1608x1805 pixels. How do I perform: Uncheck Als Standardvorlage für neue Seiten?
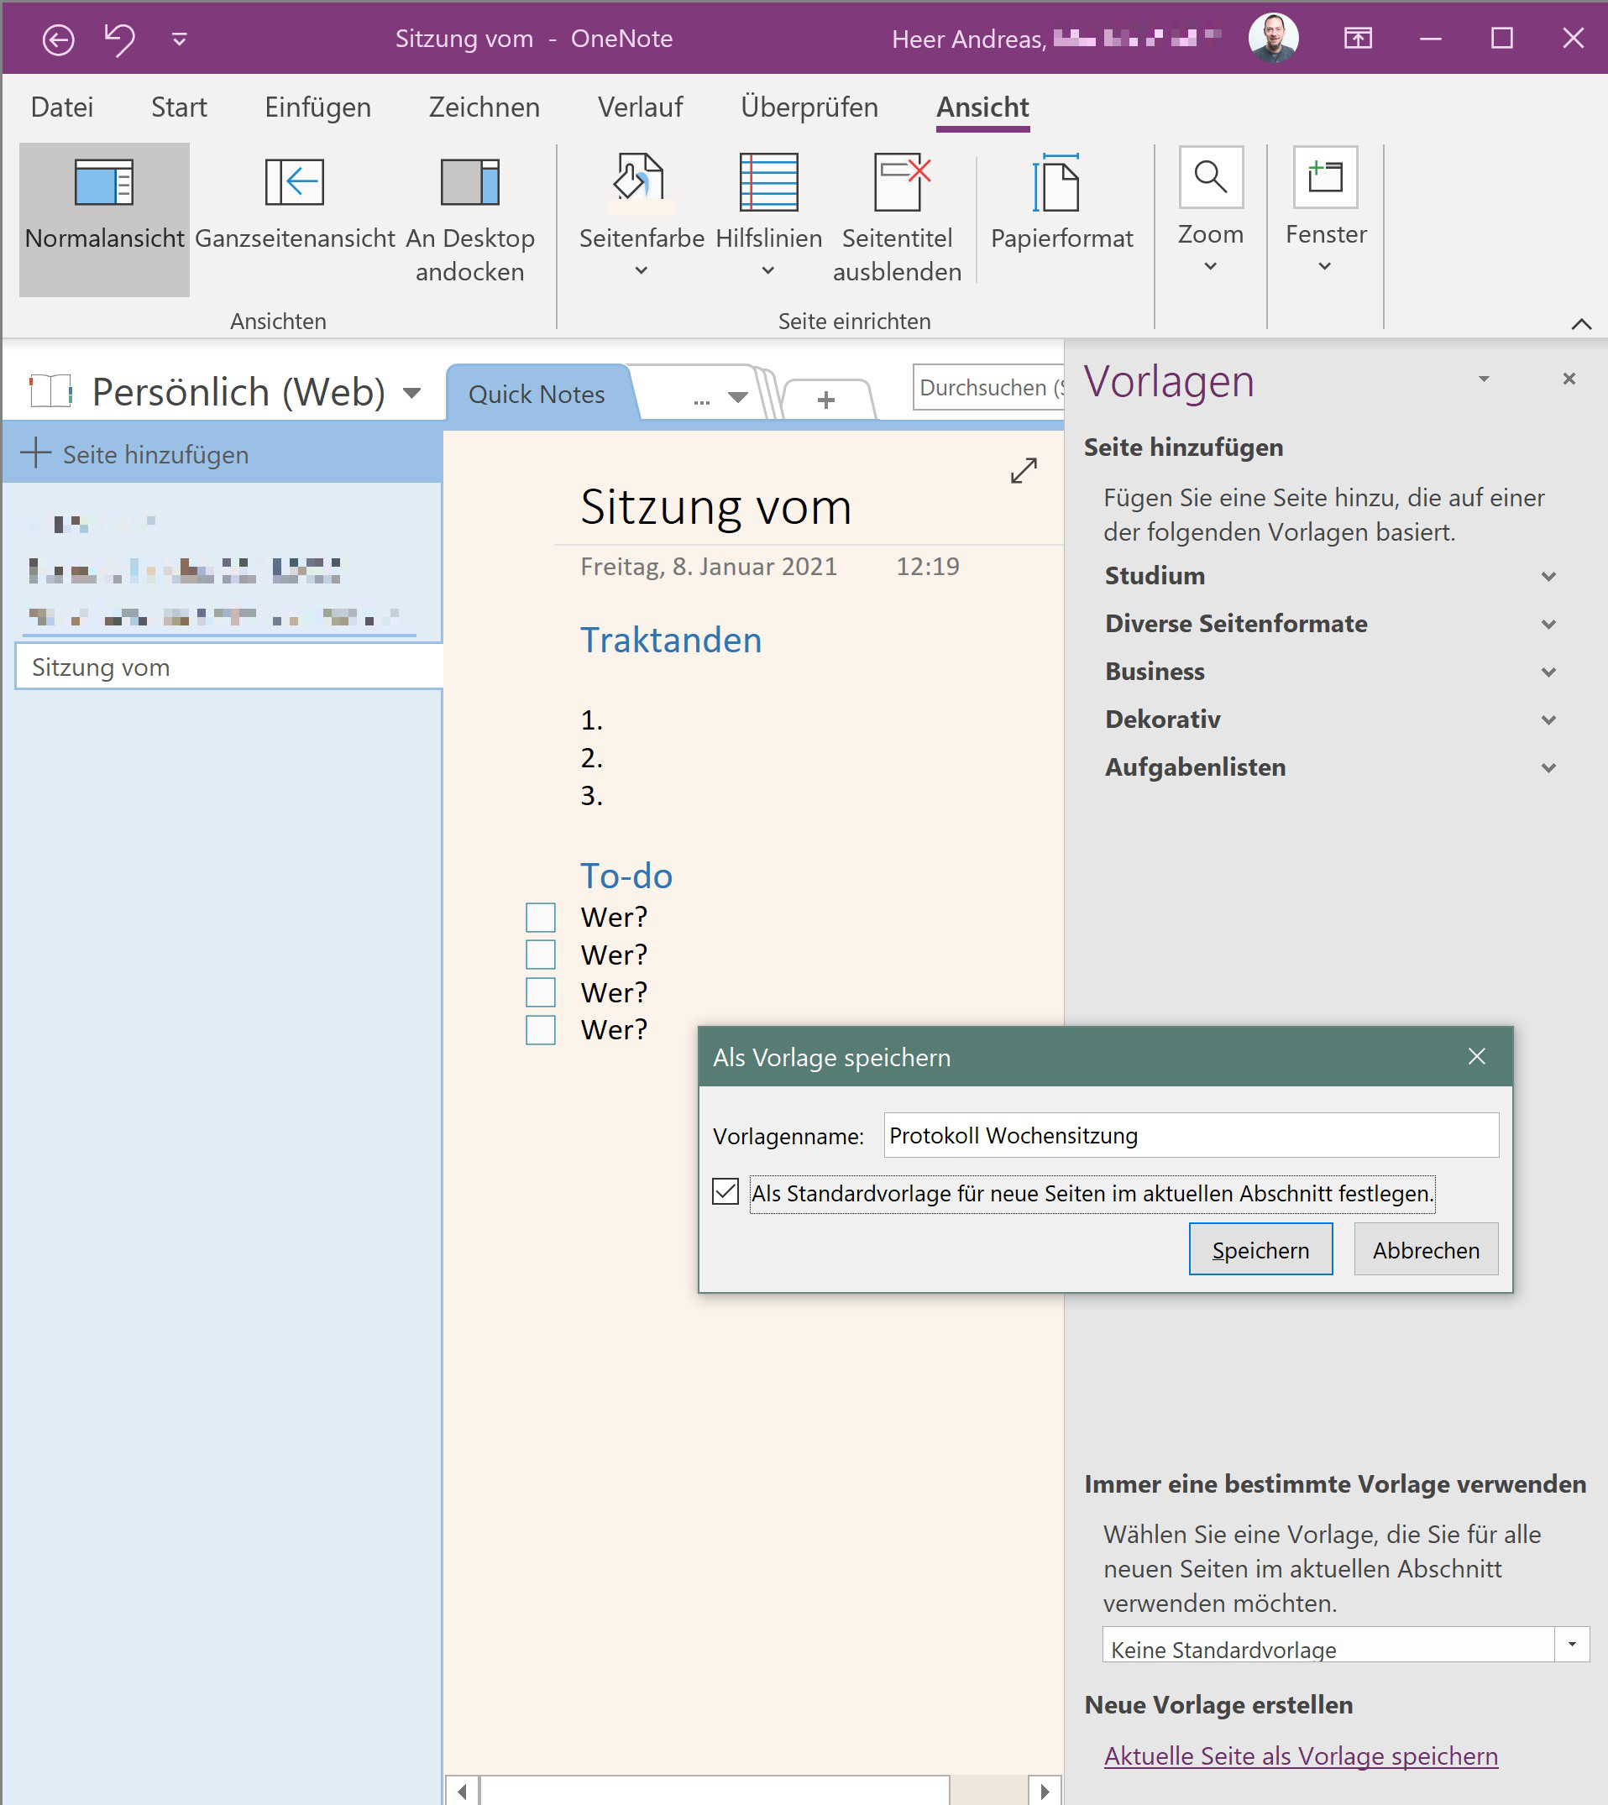[725, 1194]
